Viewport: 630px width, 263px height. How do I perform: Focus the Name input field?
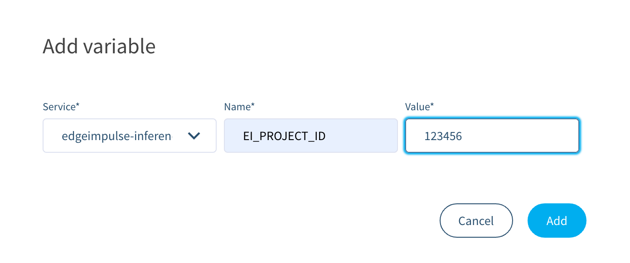click(310, 136)
